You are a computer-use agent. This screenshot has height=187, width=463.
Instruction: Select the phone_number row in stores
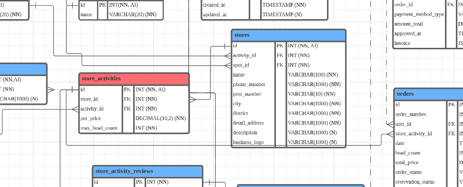click(288, 85)
